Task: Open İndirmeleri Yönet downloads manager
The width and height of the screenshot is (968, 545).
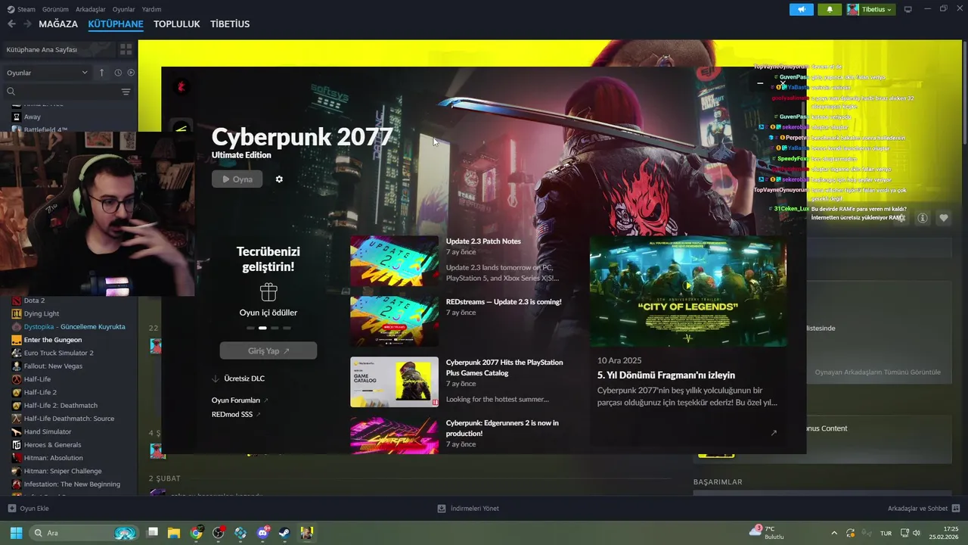Action: tap(468, 509)
